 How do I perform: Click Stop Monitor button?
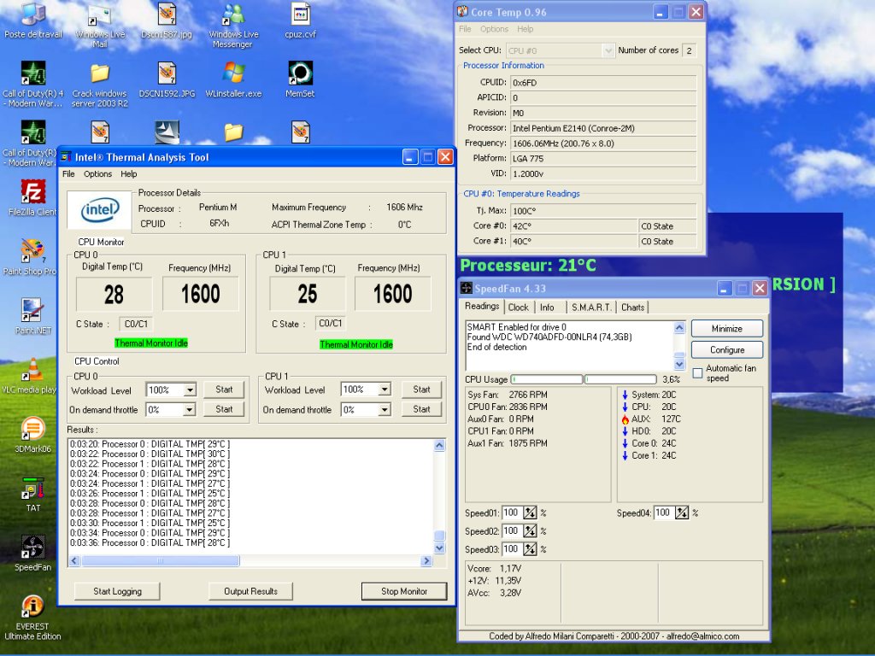404,591
